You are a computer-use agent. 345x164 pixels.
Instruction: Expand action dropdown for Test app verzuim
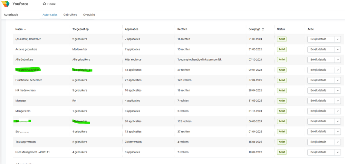point(338,142)
